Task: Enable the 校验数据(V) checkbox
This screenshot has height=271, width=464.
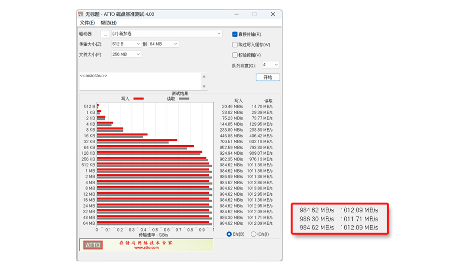Action: point(235,55)
